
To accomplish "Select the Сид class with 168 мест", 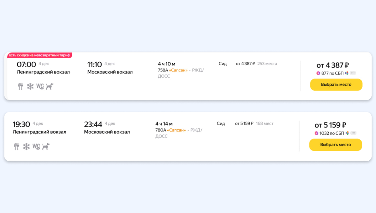I will point(221,123).
